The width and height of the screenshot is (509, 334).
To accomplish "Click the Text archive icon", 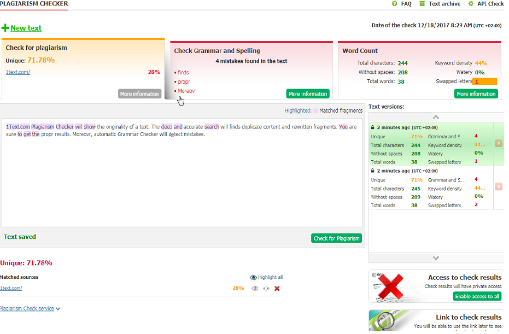I will 422,4.
